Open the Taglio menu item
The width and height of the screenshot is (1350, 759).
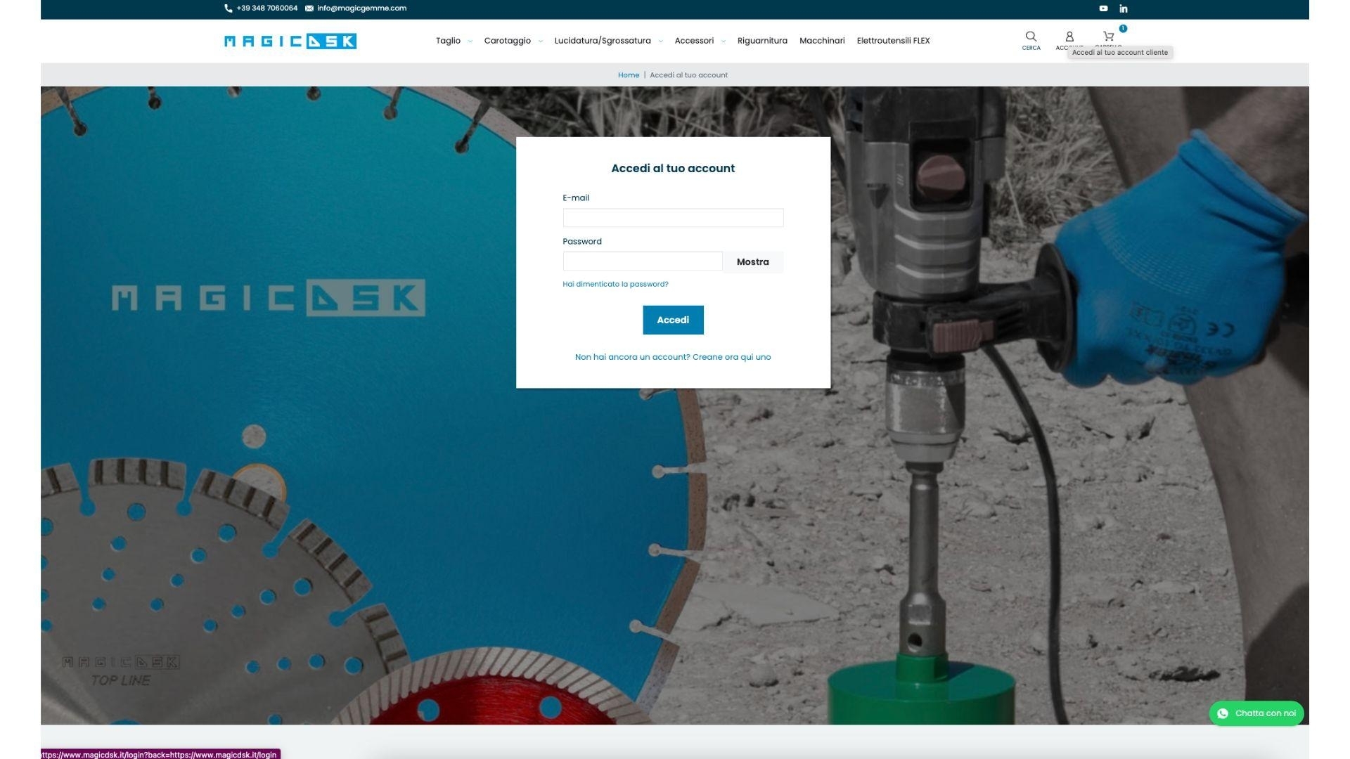[448, 41]
